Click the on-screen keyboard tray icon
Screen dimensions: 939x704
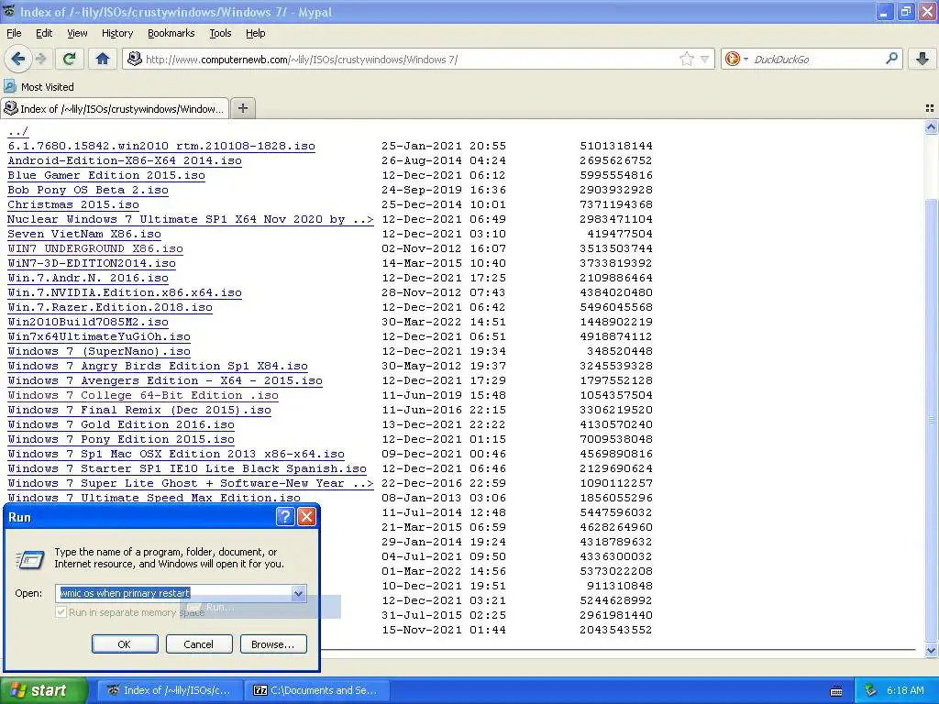[836, 691]
